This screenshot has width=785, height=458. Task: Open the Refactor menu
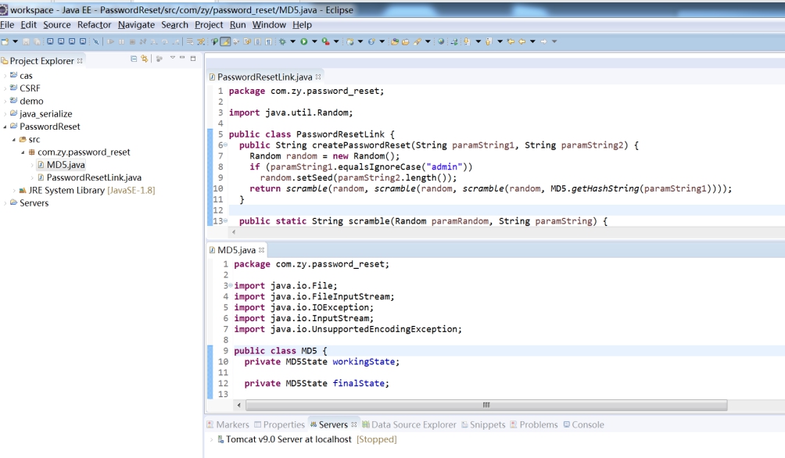pyautogui.click(x=94, y=24)
